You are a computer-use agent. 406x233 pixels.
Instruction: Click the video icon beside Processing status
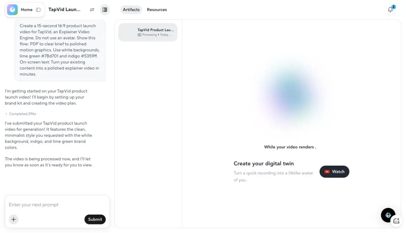pyautogui.click(x=139, y=35)
